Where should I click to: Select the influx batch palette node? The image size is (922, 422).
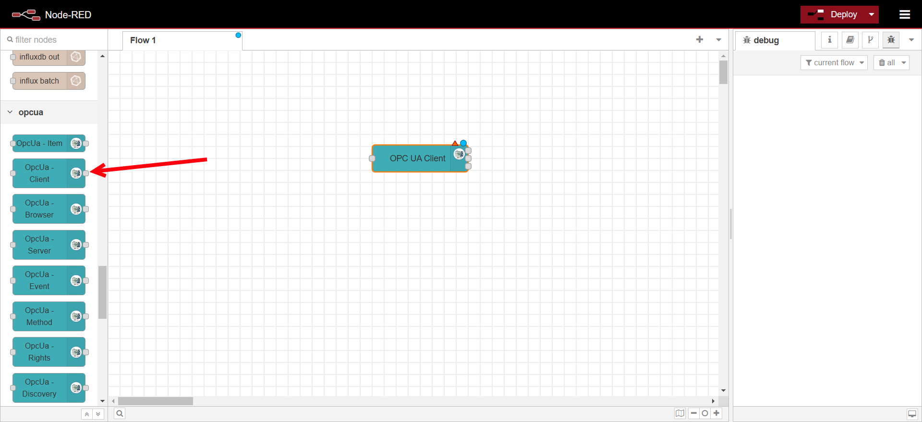point(49,81)
